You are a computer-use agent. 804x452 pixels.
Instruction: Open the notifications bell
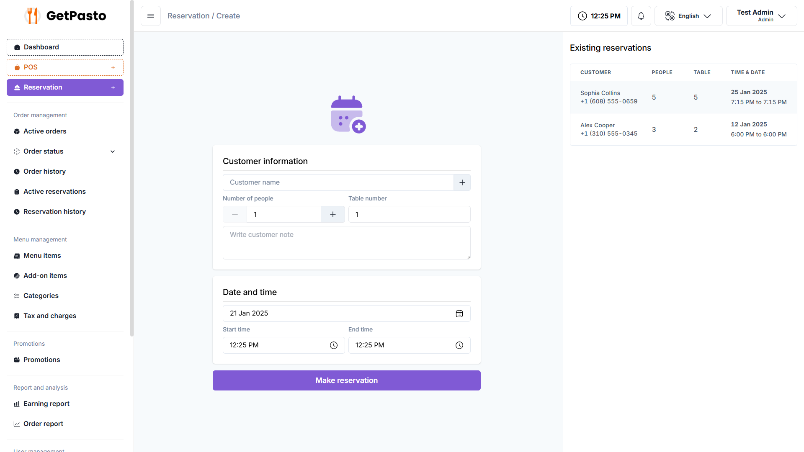(641, 16)
